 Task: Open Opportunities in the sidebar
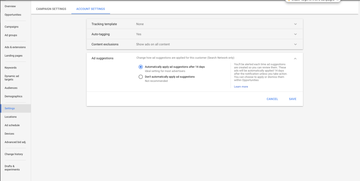[13, 15]
